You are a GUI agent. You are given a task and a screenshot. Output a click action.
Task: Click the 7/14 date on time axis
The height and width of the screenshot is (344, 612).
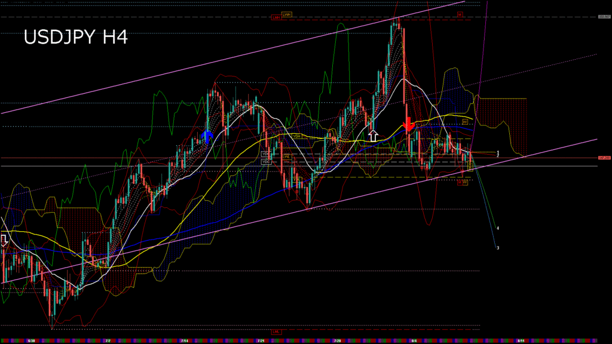[183, 340]
